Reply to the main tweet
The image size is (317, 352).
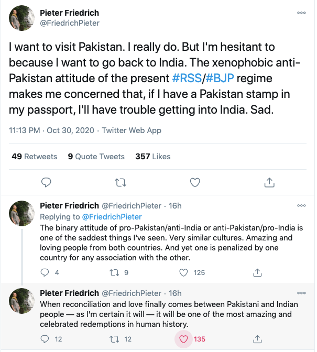(x=46, y=182)
